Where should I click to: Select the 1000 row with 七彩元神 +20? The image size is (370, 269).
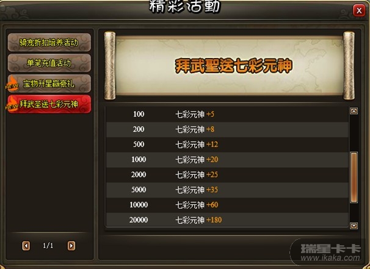[227, 160]
